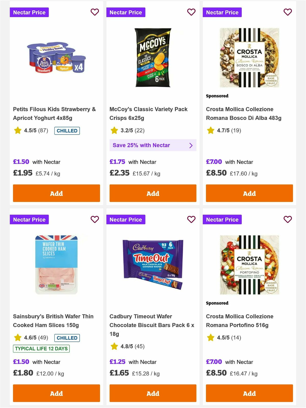
Task: Select the Sponsored label under Bosco Di Alba
Action: (217, 96)
